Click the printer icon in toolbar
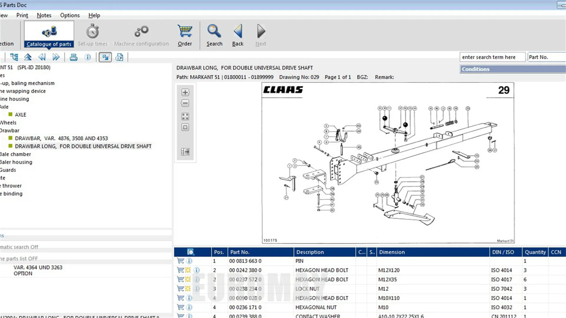The height and width of the screenshot is (318, 566). click(73, 57)
